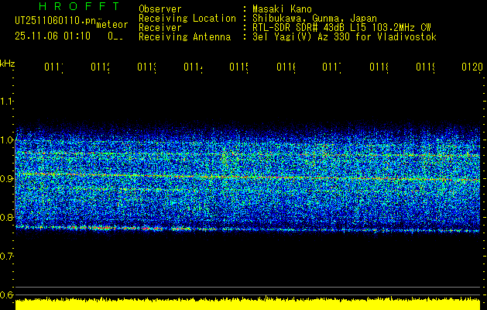This screenshot has height=310, width=487.
Task: Click the 0115 time marker
Action: [x=239, y=67]
